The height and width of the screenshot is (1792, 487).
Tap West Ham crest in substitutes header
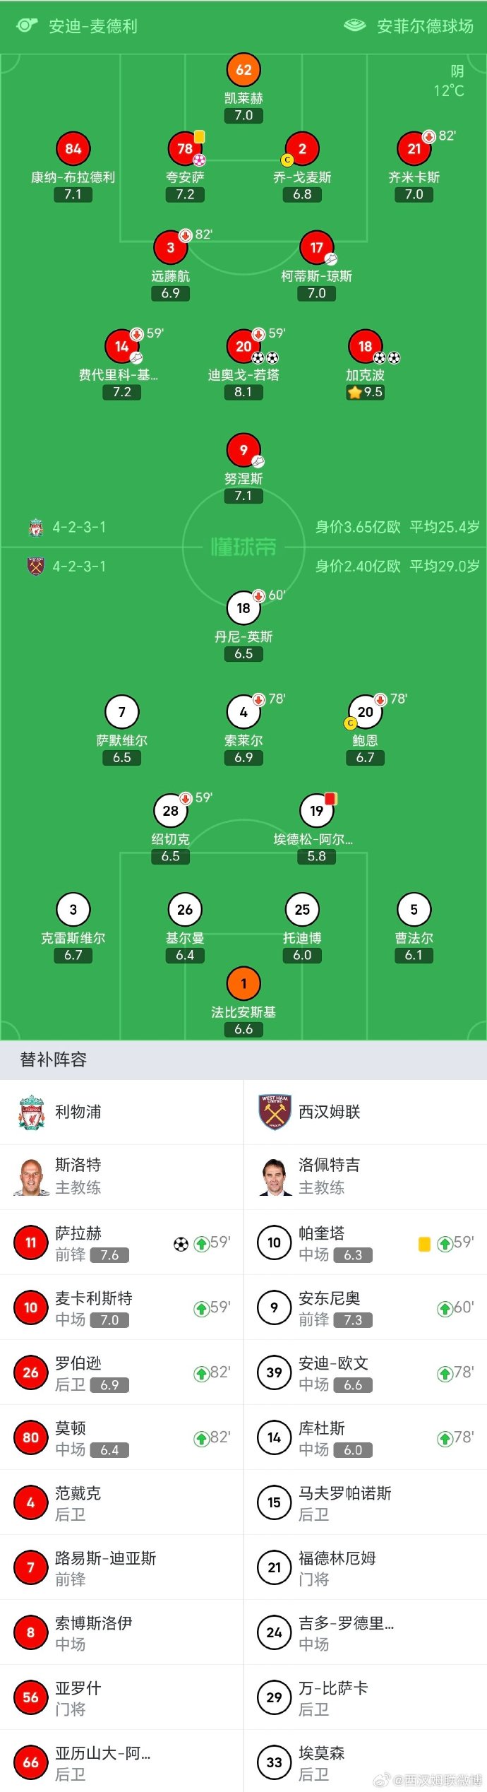click(x=275, y=1112)
